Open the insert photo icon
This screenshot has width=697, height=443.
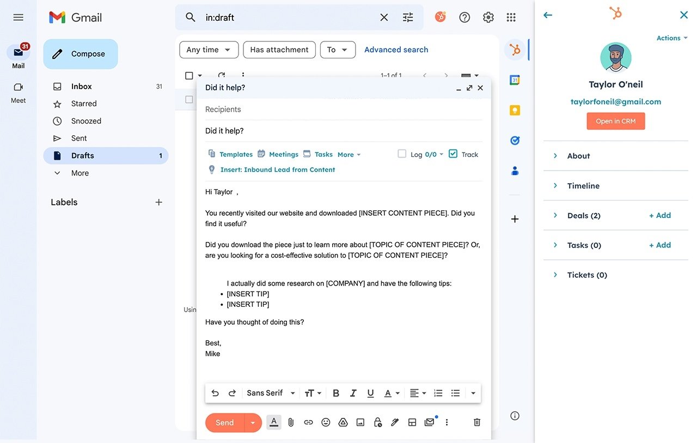360,422
